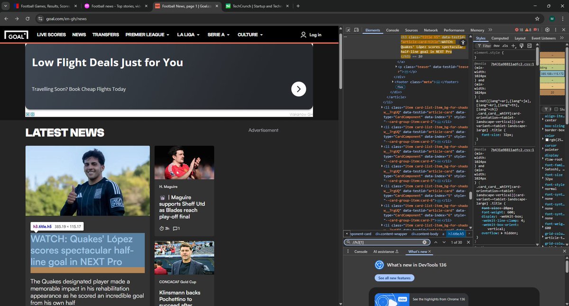Click the GOAL logo

coord(17,35)
